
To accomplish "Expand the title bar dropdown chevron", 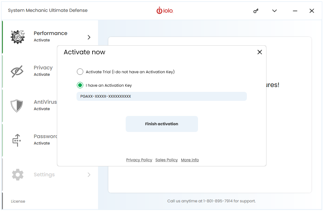I will tap(274, 11).
